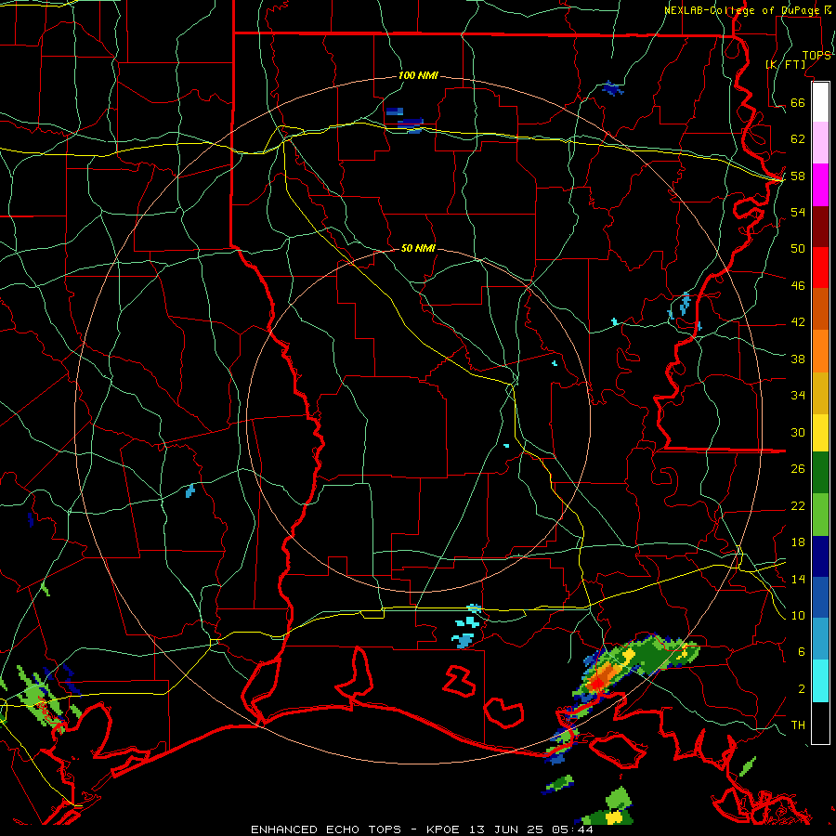Select the light green scale swatch
The height and width of the screenshot is (836, 836).
click(x=820, y=515)
